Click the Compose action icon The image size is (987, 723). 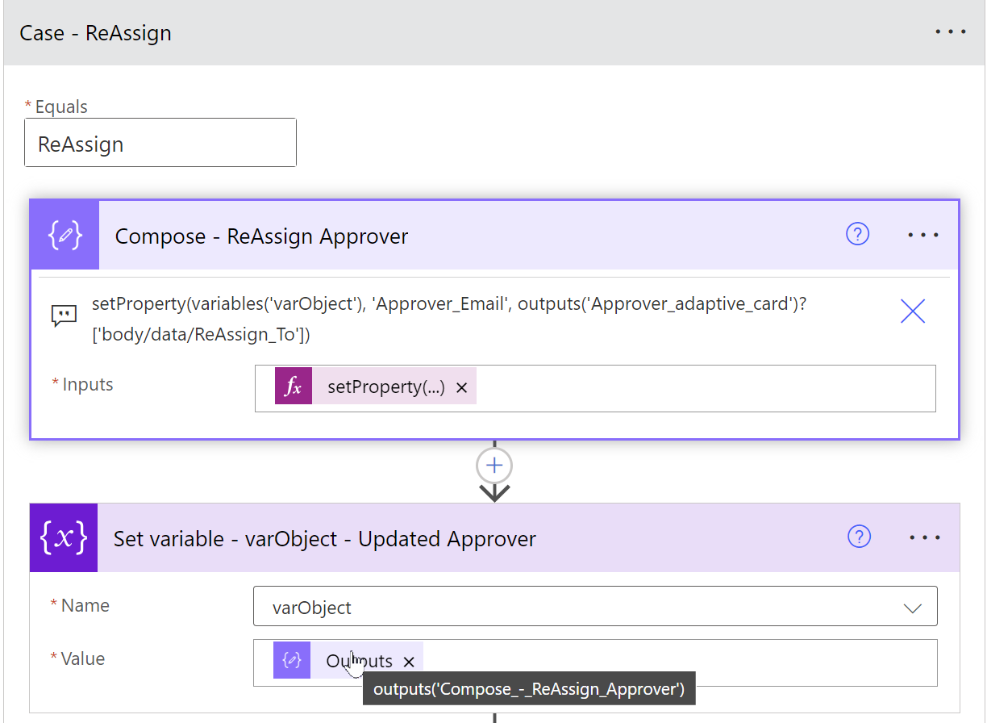pyautogui.click(x=64, y=235)
